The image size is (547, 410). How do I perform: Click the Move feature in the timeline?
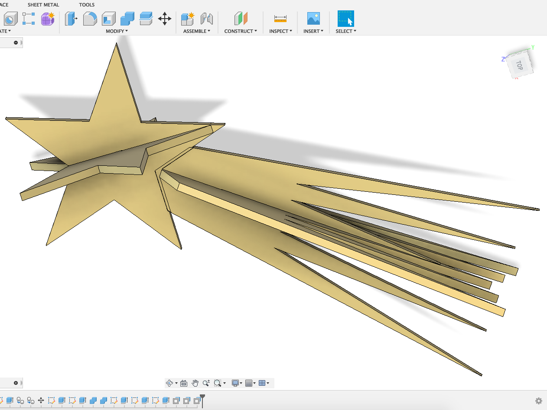pos(41,400)
